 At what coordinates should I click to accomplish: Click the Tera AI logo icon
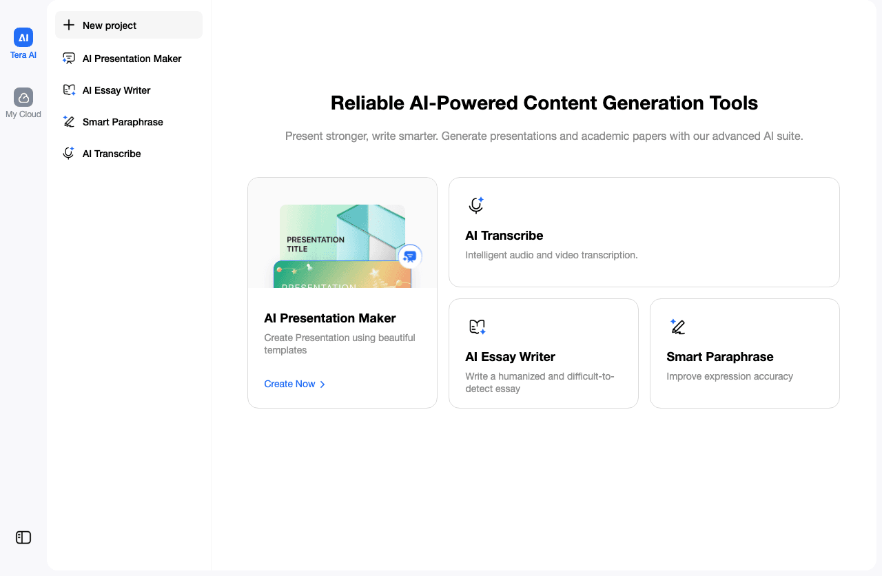click(x=23, y=38)
